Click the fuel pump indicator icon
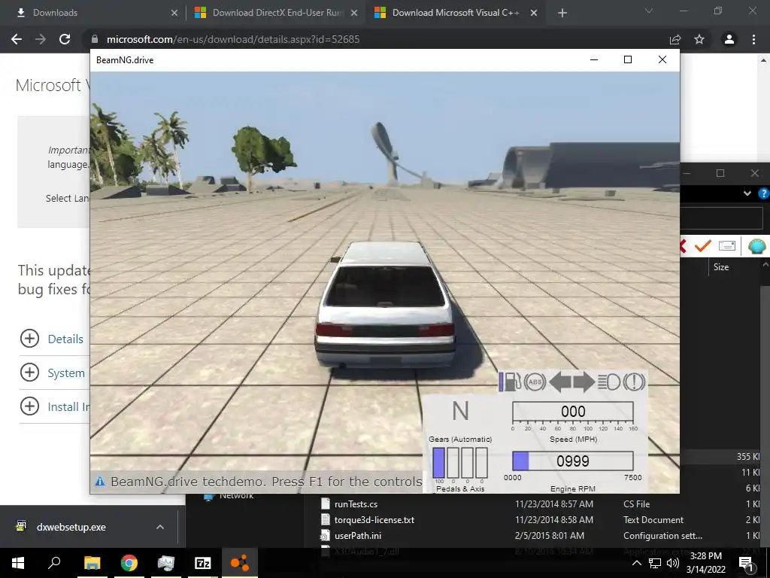 (x=513, y=382)
